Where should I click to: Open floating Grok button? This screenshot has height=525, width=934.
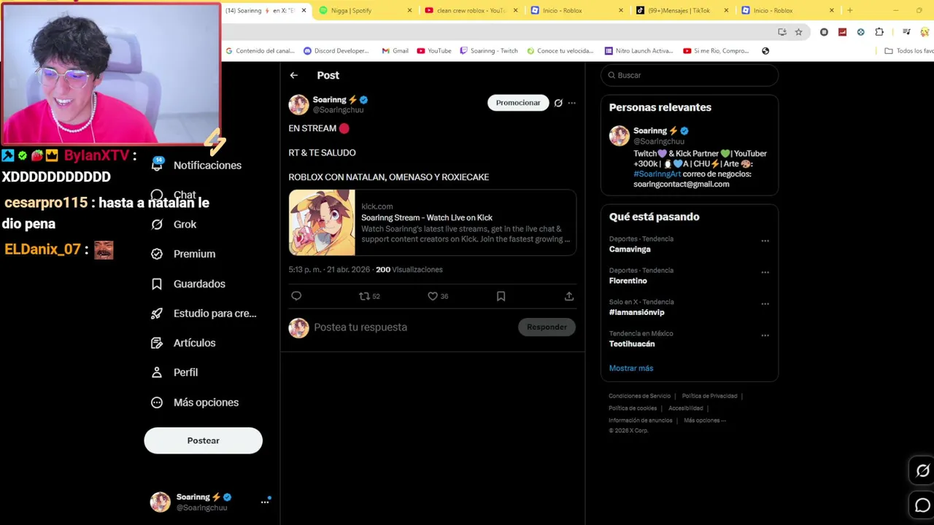point(922,471)
